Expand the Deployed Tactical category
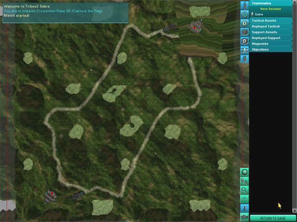This screenshot has height=222, width=297. [271, 26]
